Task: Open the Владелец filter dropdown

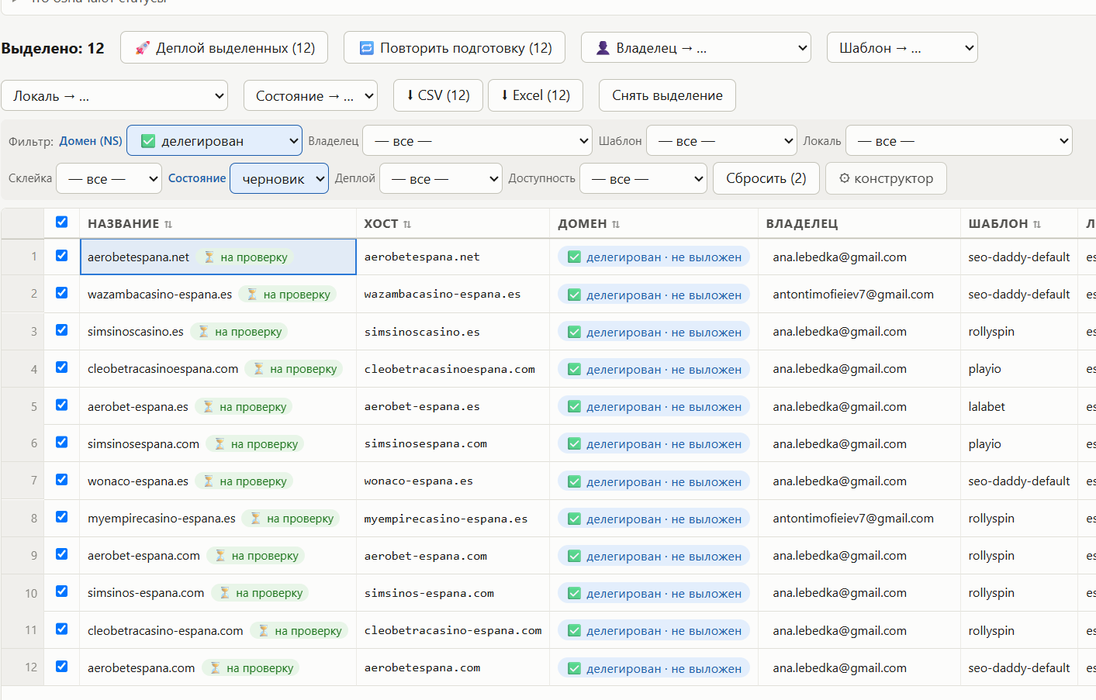Action: (477, 141)
